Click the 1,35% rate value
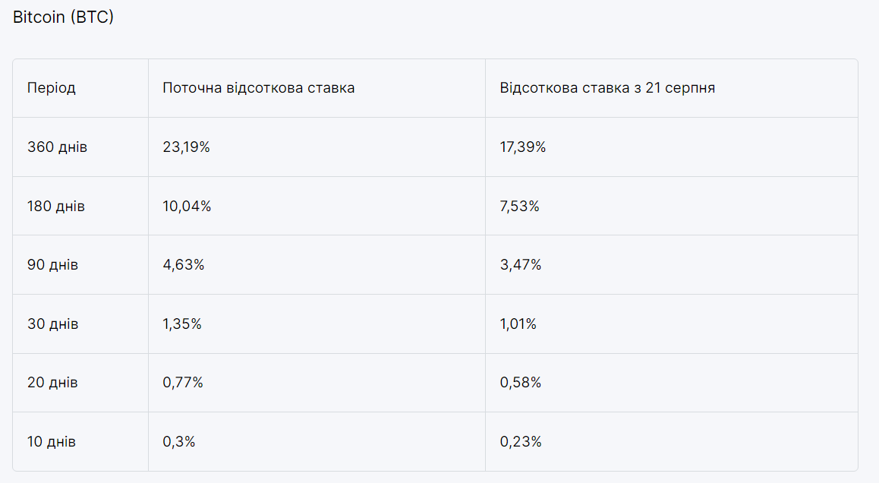The image size is (879, 483). (x=182, y=324)
